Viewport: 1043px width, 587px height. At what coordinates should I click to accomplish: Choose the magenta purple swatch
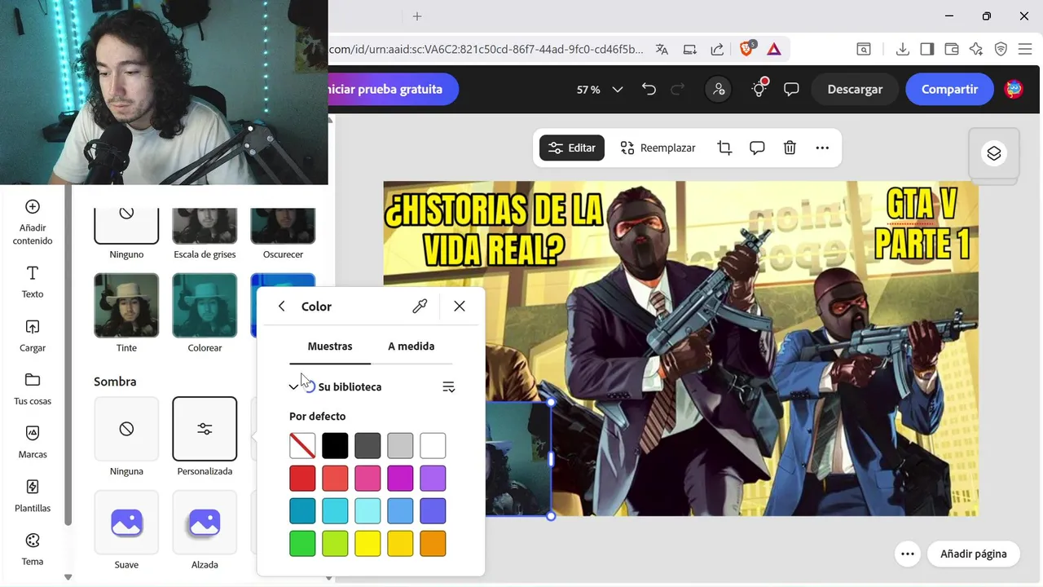[400, 479]
